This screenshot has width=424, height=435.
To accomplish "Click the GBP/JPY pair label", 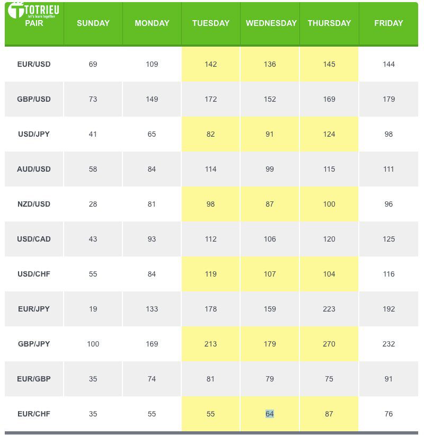I will click(x=34, y=344).
